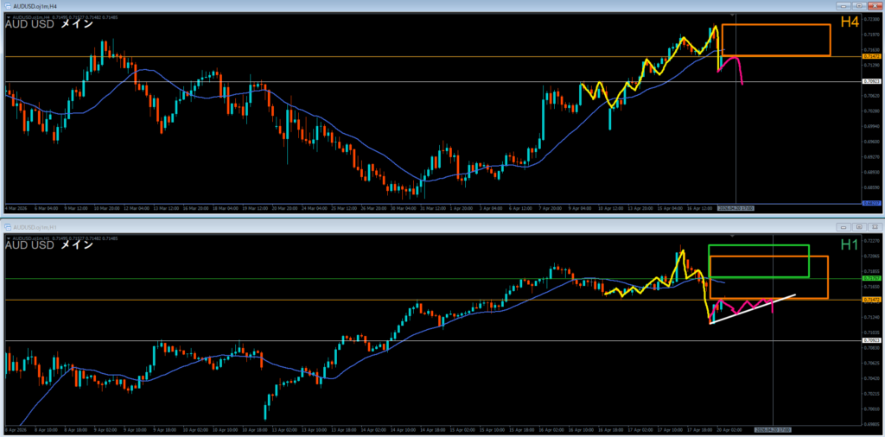Click the chart shift triangle on H1 chart
Screen dimensions: 885x437
[x=734, y=235]
